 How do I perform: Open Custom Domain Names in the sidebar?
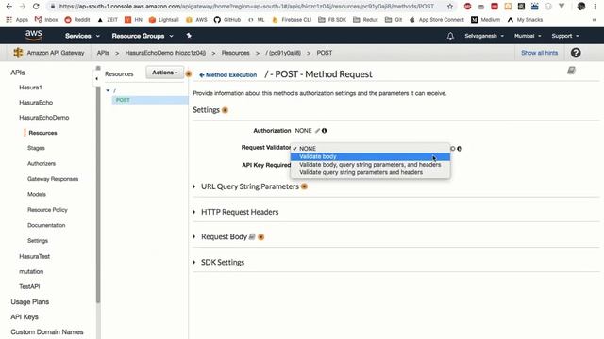tap(47, 331)
